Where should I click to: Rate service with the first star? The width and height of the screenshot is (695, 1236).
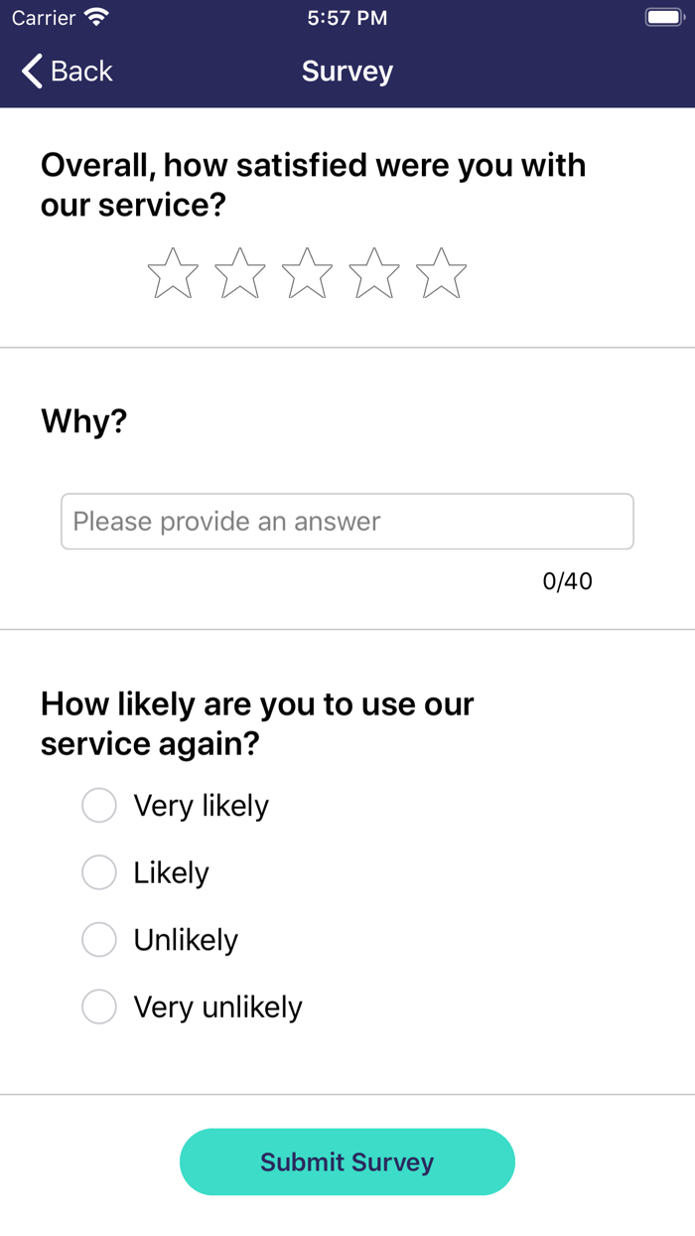(x=173, y=274)
